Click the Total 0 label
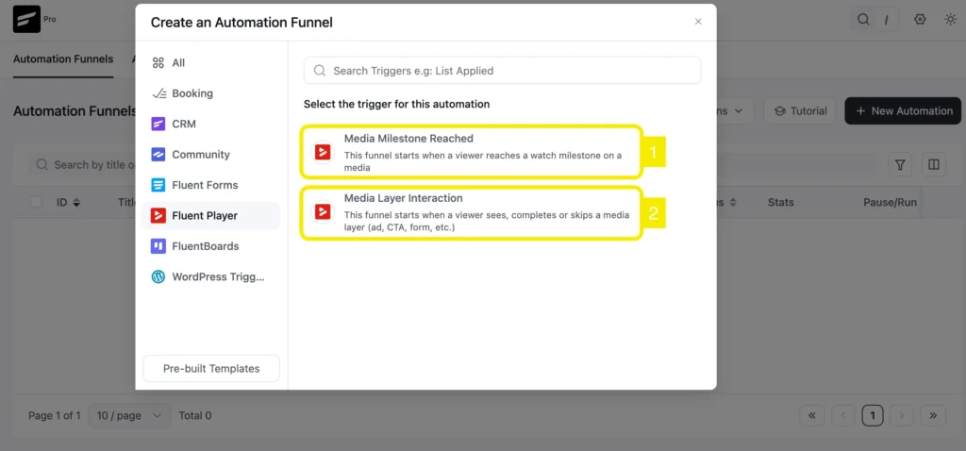The width and height of the screenshot is (966, 451). pyautogui.click(x=194, y=416)
